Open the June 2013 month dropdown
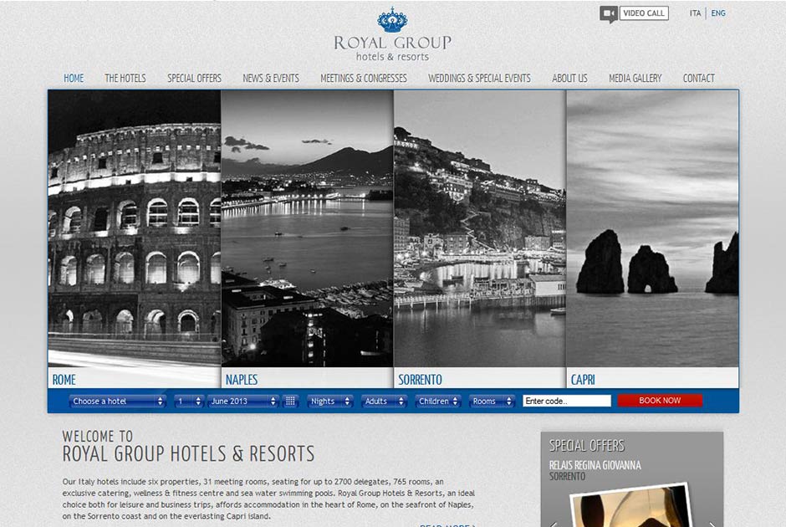Screen dimensions: 786x527 242,402
